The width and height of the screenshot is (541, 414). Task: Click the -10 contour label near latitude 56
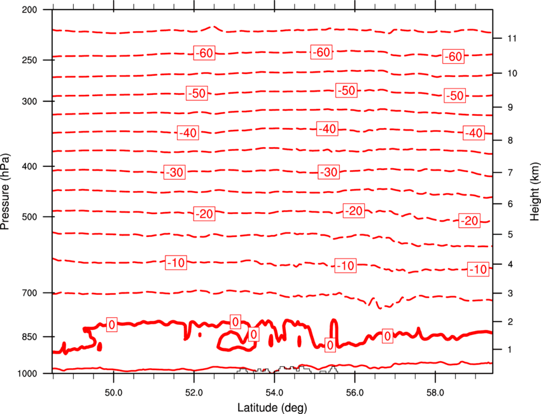click(x=346, y=266)
